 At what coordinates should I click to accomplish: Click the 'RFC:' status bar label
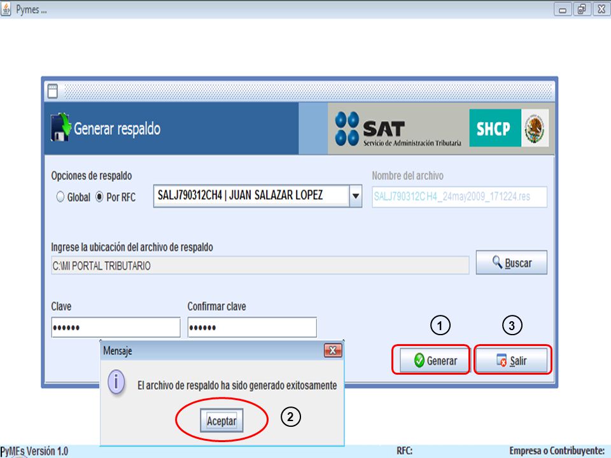405,450
